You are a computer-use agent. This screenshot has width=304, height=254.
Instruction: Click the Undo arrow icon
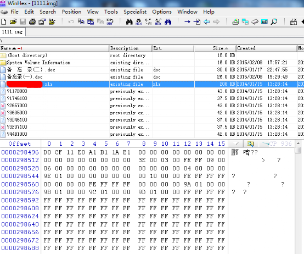click(71, 22)
